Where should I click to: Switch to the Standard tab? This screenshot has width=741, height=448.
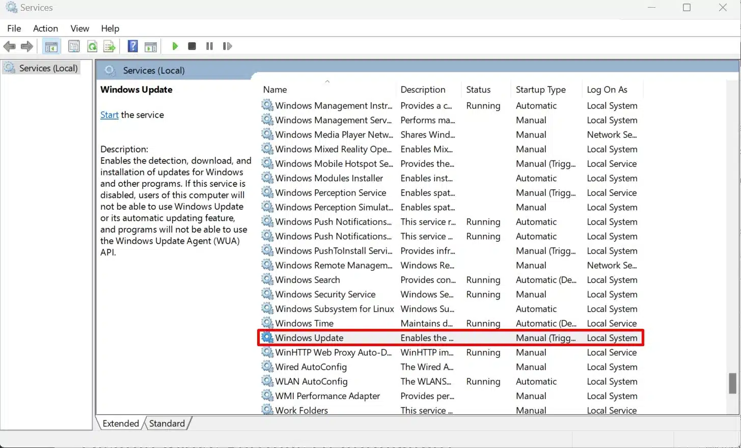[168, 423]
